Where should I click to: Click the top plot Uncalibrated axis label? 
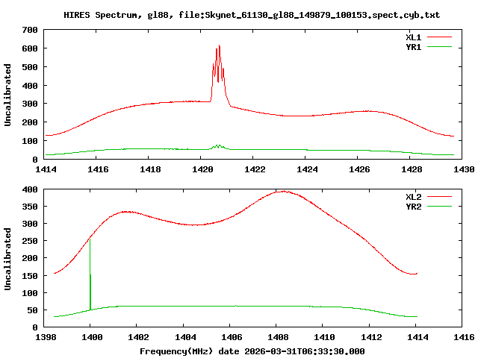click(7, 95)
